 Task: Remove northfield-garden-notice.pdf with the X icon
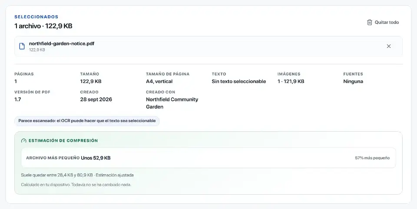(x=388, y=46)
